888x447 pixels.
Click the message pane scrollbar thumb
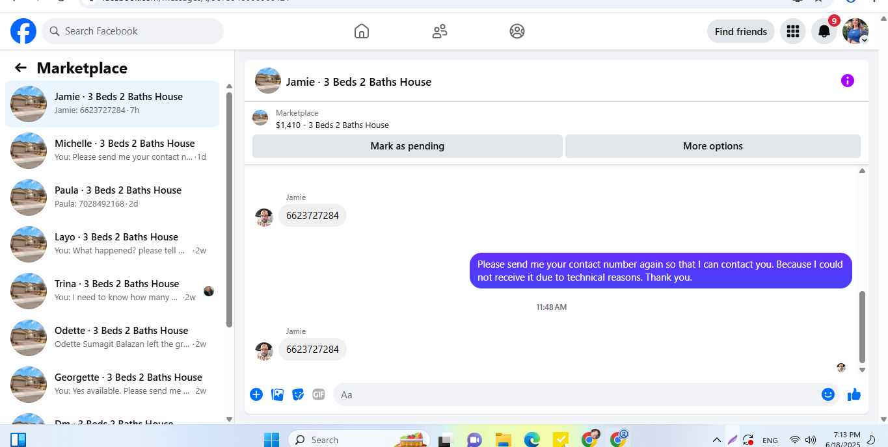pyautogui.click(x=863, y=327)
